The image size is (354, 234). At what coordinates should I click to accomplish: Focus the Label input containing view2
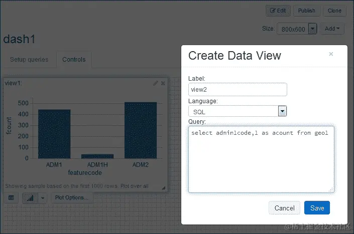238,89
